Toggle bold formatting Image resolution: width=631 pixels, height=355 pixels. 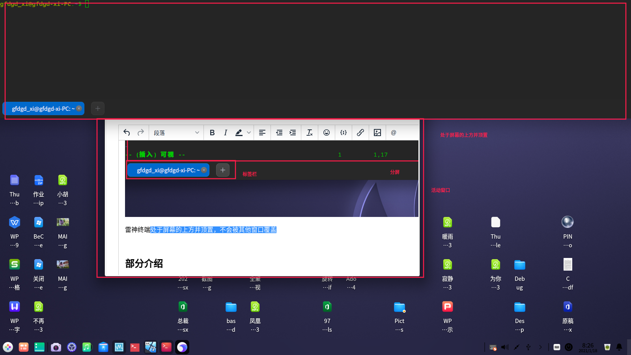coord(212,133)
